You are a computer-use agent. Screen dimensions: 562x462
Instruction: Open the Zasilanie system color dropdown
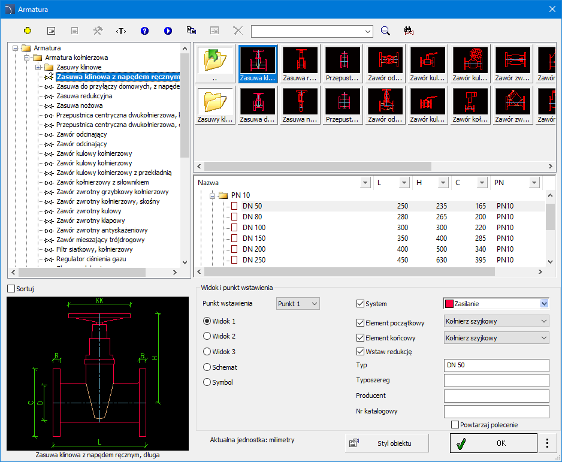[543, 304]
